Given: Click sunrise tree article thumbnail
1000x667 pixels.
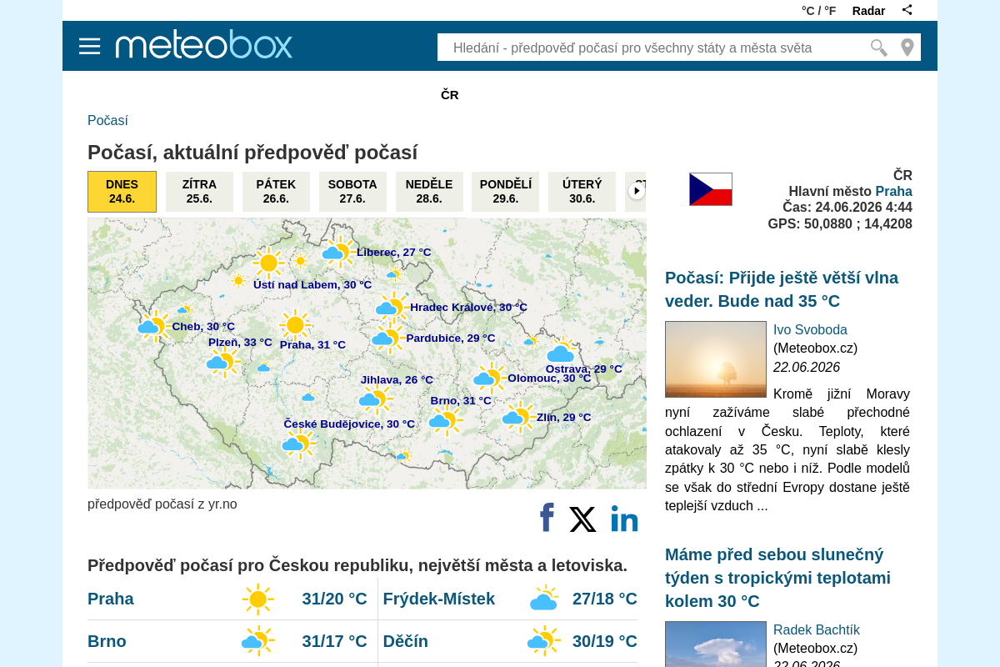Looking at the screenshot, I should pos(716,359).
